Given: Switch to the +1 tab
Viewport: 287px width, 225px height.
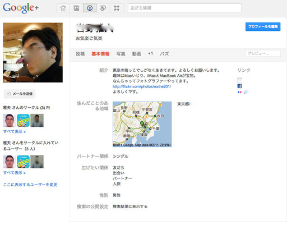Looking at the screenshot, I should 150,54.
